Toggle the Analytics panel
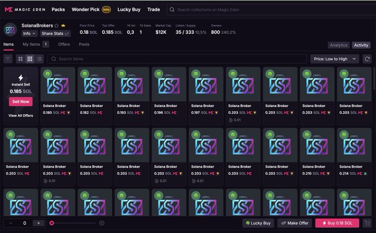This screenshot has height=233, width=376. 338,45
